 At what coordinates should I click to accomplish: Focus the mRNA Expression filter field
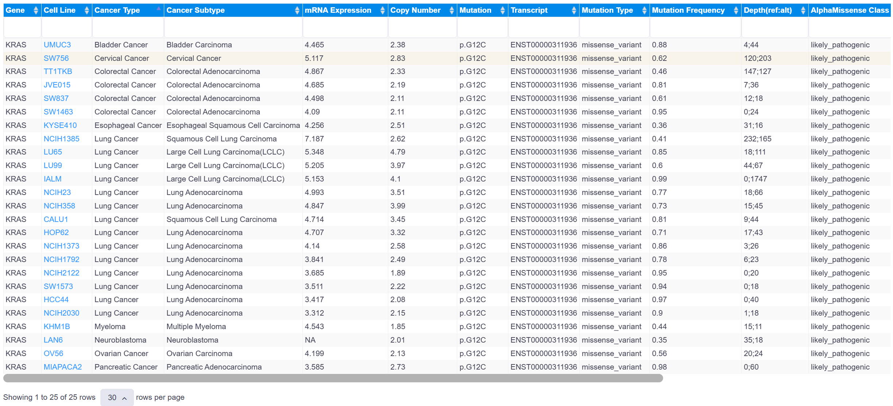[345, 27]
